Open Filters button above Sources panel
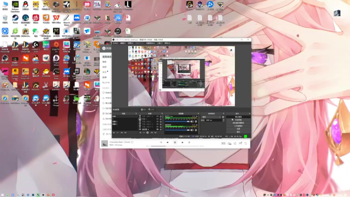 tap(151, 109)
